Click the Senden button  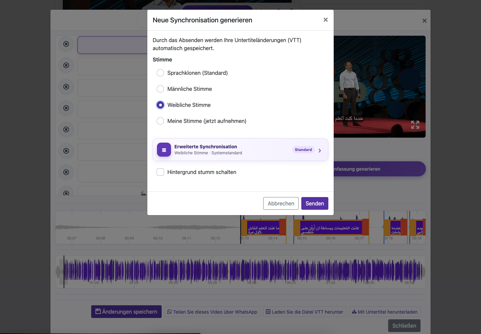tap(315, 203)
